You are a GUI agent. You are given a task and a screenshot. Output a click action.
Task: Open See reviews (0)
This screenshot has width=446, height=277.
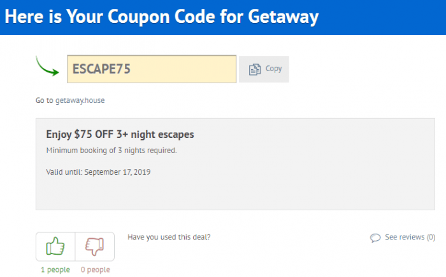410,237
